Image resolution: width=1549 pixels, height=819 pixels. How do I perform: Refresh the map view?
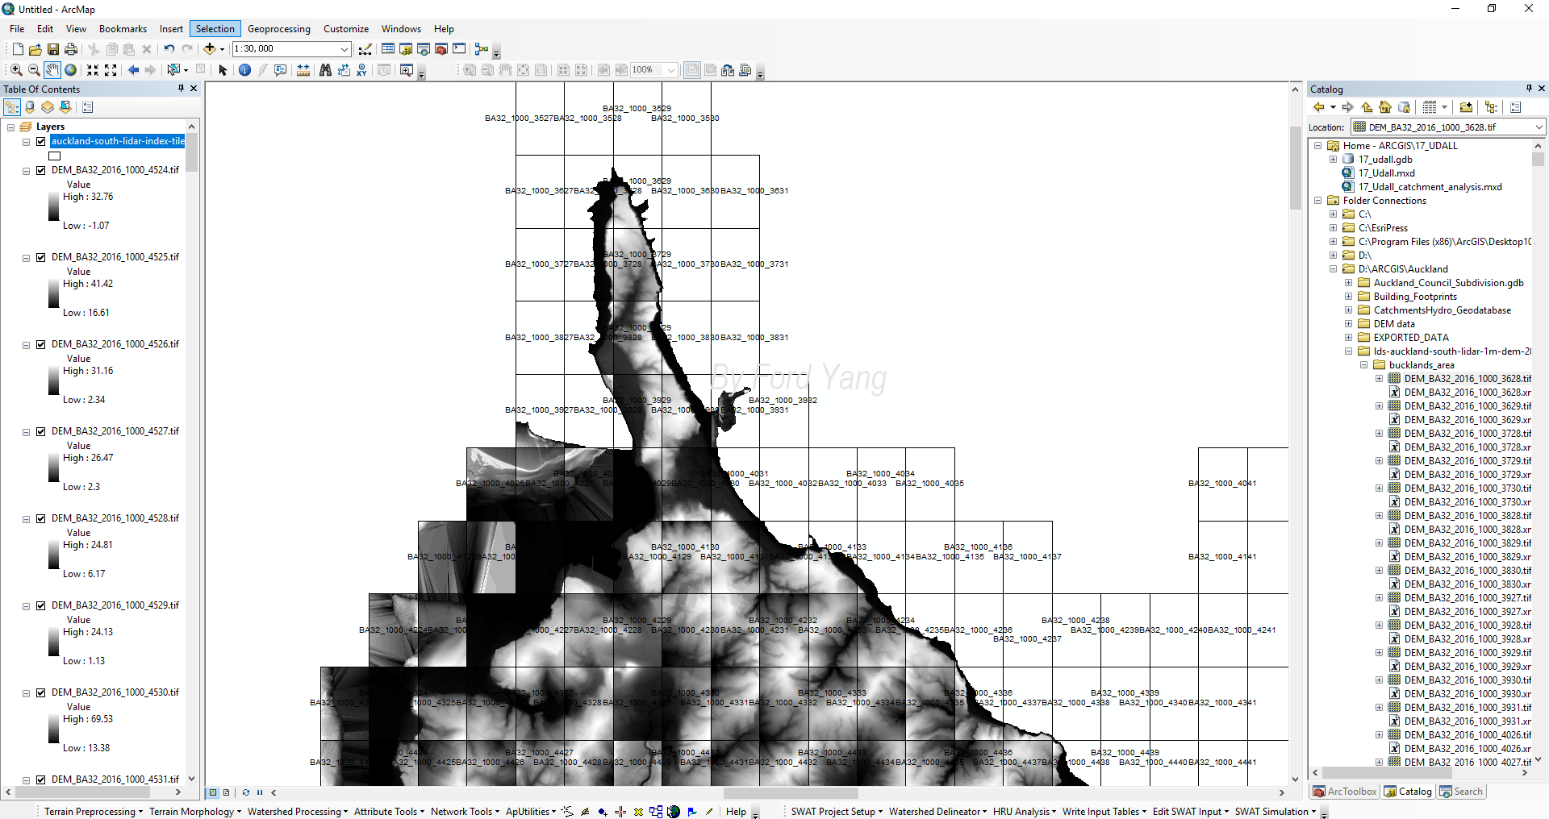point(246,792)
